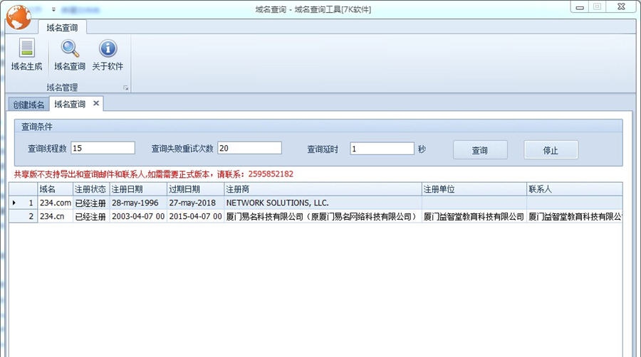The image size is (641, 357).
Task: Click the 厦门易名科技有限公司 registrar cell
Action: point(323,216)
